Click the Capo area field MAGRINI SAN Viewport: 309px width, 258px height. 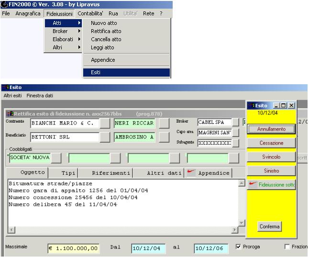coord(215,133)
